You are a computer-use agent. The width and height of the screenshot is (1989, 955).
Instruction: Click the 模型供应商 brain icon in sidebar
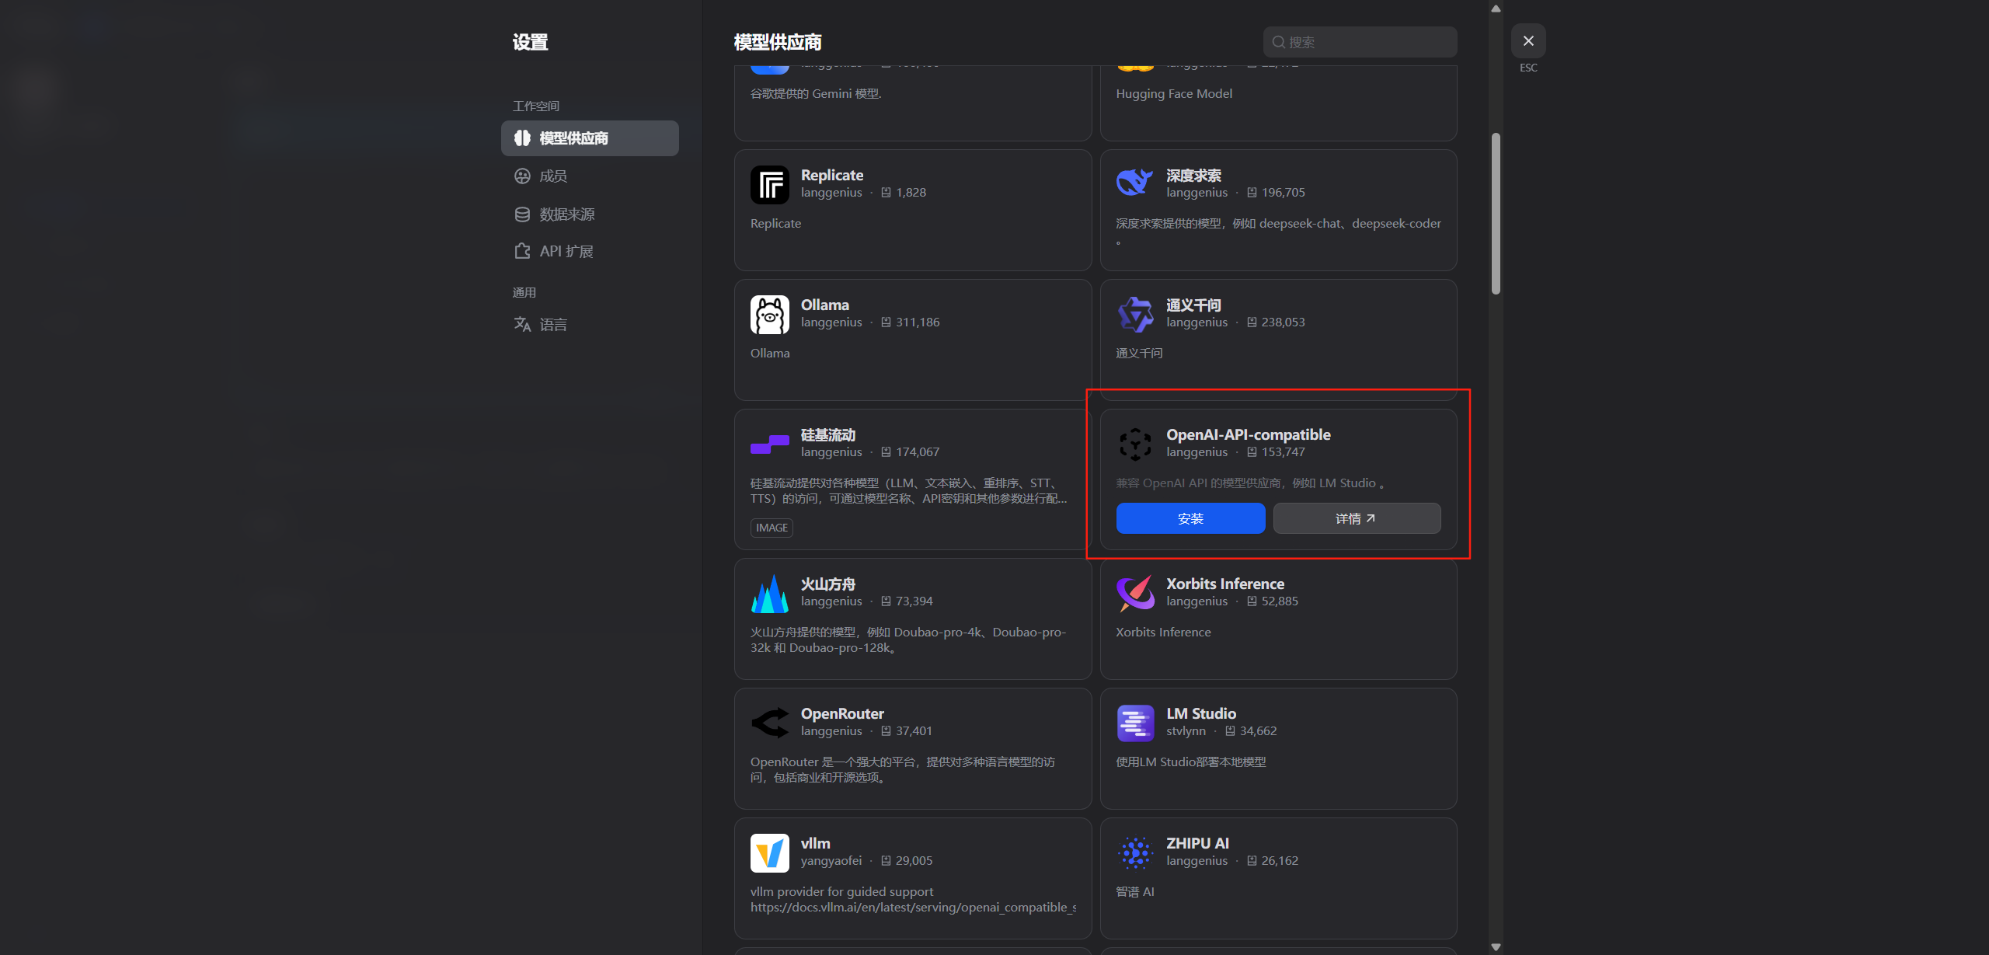522,138
